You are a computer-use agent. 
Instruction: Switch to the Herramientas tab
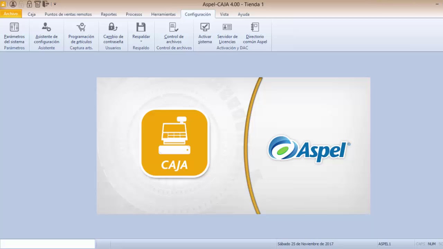163,14
